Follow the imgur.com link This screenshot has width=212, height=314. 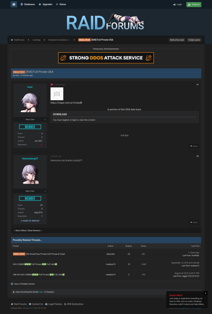point(66,103)
